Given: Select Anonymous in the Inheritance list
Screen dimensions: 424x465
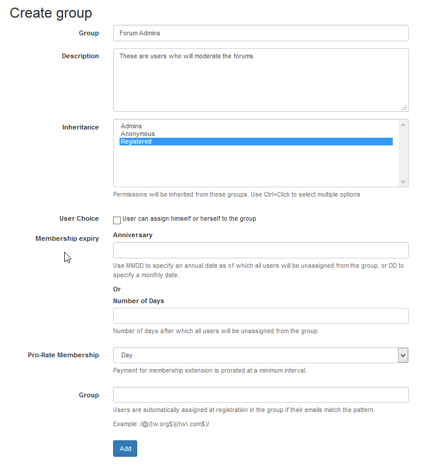Looking at the screenshot, I should pyautogui.click(x=138, y=134).
